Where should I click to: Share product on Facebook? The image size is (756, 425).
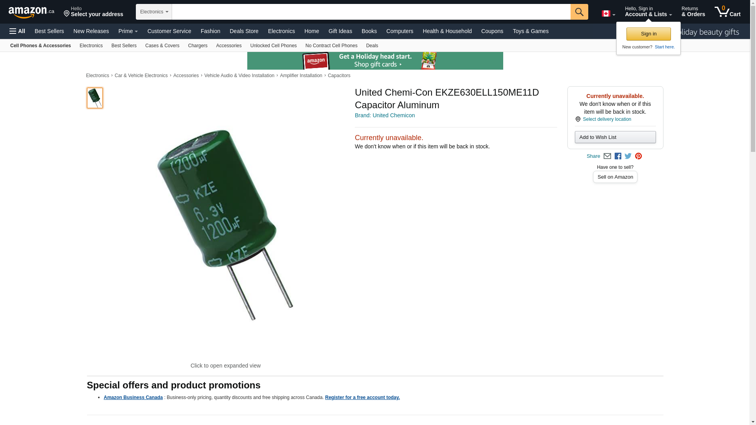tap(618, 156)
